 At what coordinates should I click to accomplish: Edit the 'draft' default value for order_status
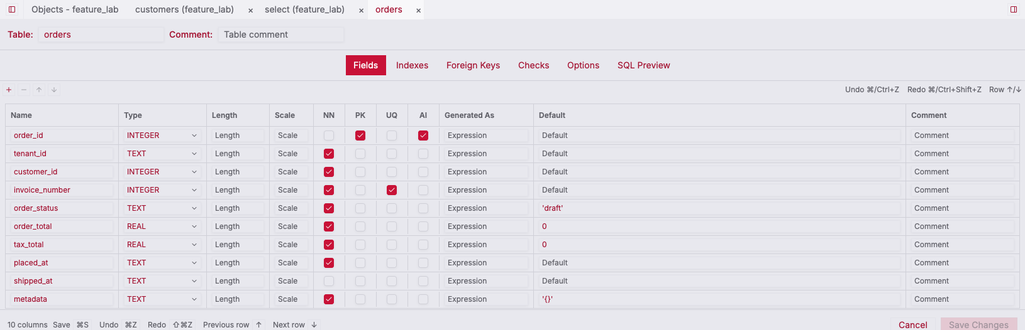[719, 208]
